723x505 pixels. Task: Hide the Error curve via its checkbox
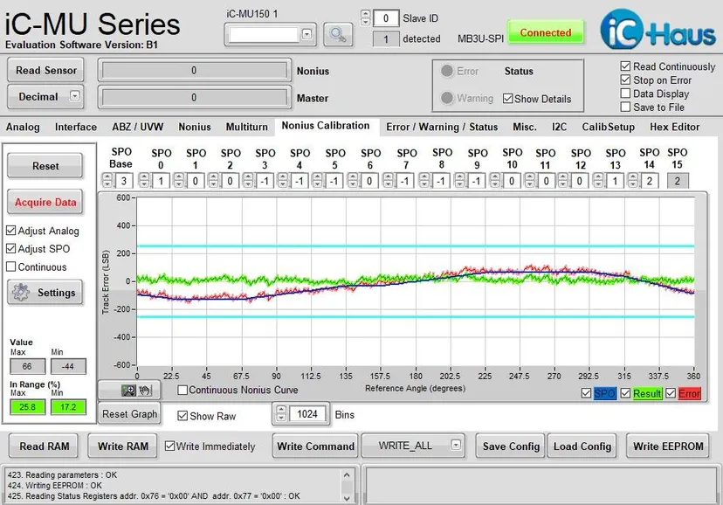coord(671,393)
